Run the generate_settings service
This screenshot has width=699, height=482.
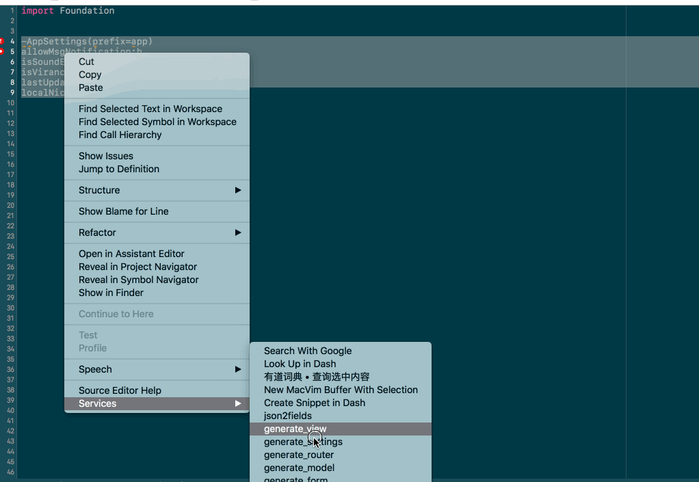(341, 442)
